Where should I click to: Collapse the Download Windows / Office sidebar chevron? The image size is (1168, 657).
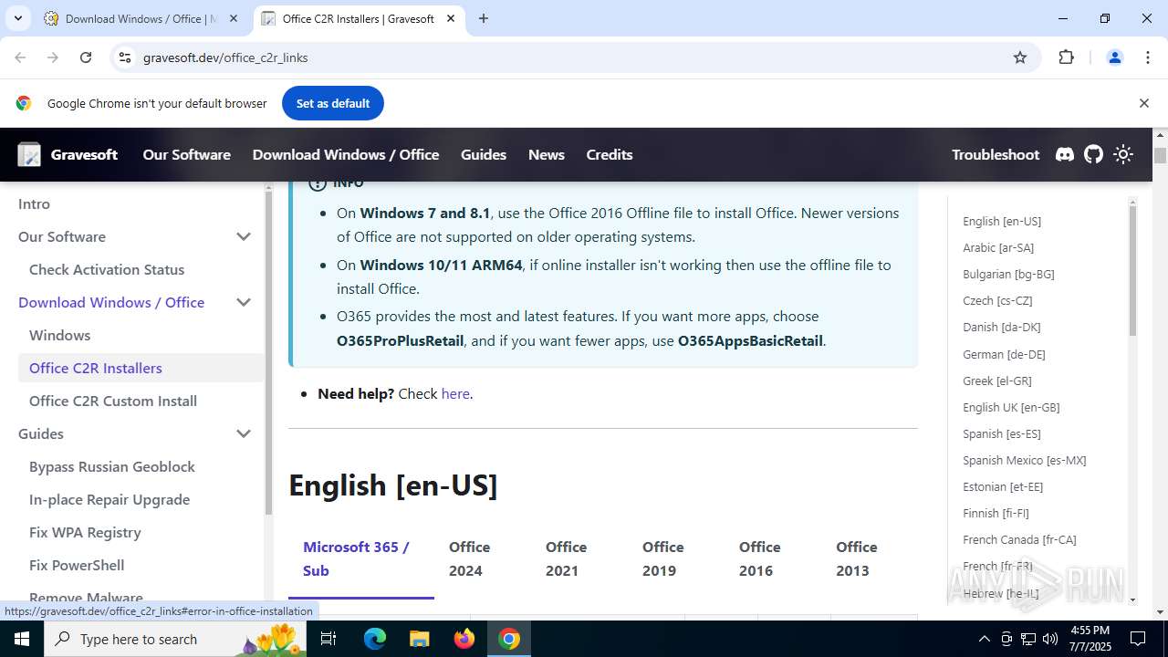[x=244, y=302]
